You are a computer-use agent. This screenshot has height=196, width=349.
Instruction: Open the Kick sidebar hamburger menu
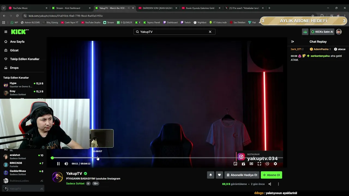pyautogui.click(x=6, y=32)
